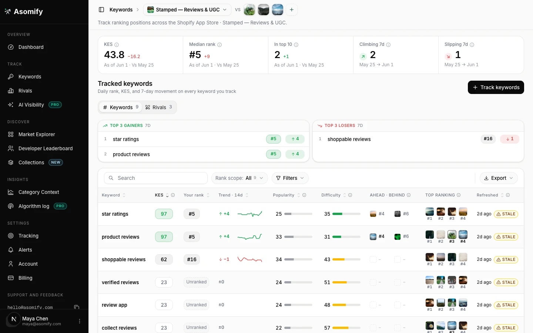The height and width of the screenshot is (333, 533).
Task: Click STALE badge in star ratings row
Action: click(506, 214)
